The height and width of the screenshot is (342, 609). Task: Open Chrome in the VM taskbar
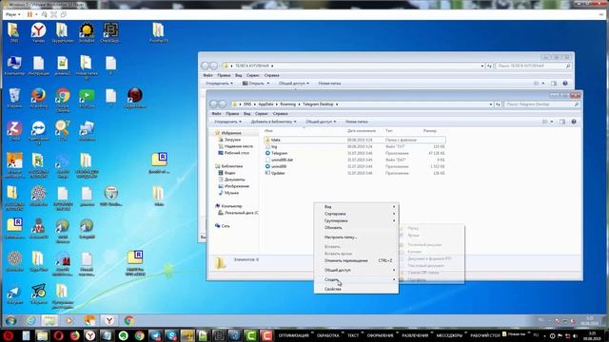click(x=129, y=321)
